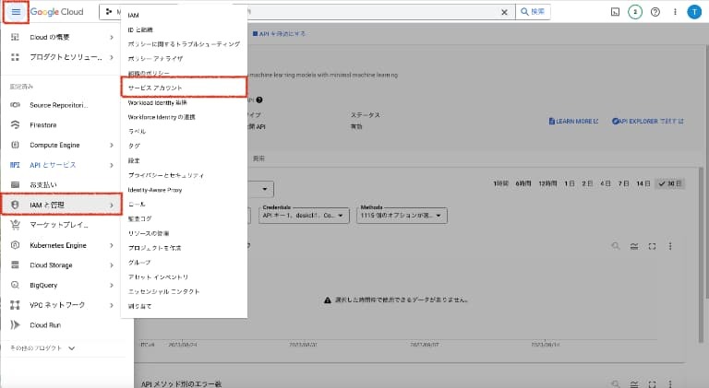Open Cloud Storage in the sidebar
Image resolution: width=709 pixels, height=388 pixels.
pos(52,265)
